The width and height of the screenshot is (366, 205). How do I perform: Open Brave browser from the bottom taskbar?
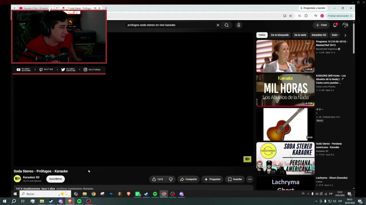click(x=70, y=201)
